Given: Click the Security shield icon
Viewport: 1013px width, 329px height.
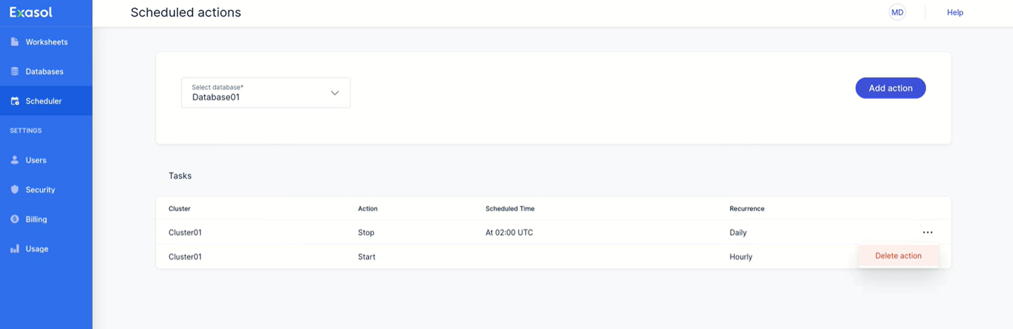Looking at the screenshot, I should coord(14,190).
